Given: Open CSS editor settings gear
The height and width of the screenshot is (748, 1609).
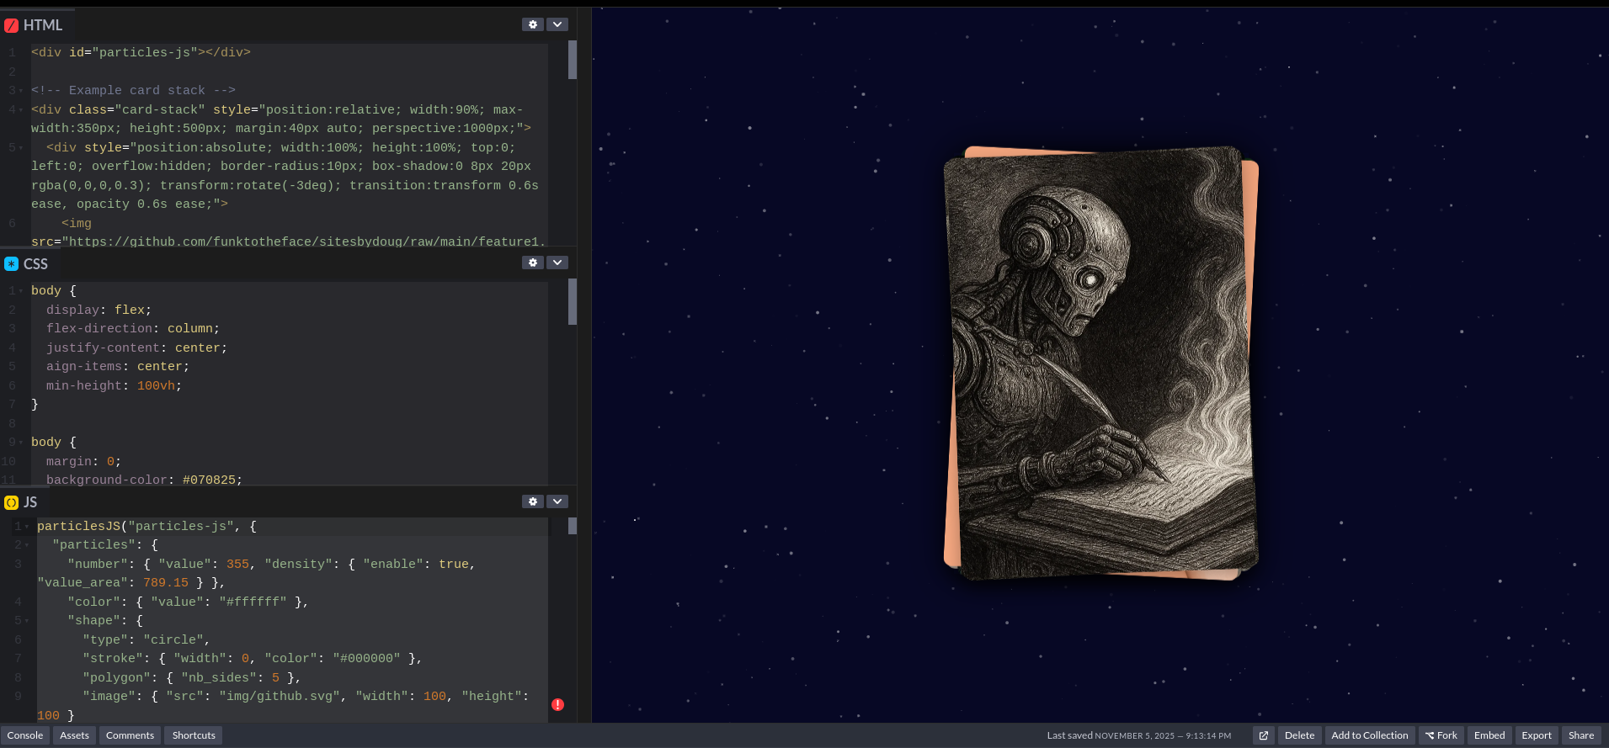Looking at the screenshot, I should click(x=532, y=263).
